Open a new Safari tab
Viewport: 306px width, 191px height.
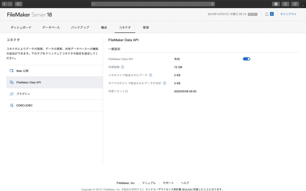coord(303,5)
